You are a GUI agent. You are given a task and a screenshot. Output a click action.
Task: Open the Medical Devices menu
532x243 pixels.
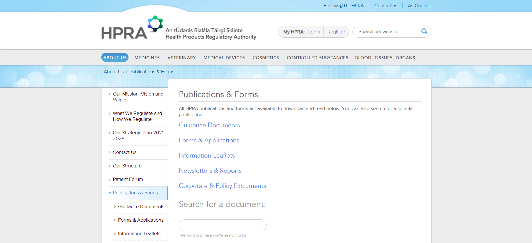click(224, 58)
